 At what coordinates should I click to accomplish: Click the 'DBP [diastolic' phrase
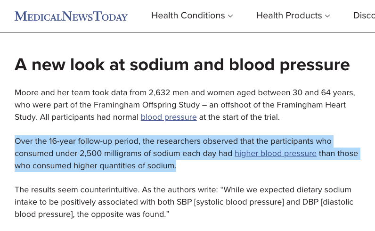327,202
